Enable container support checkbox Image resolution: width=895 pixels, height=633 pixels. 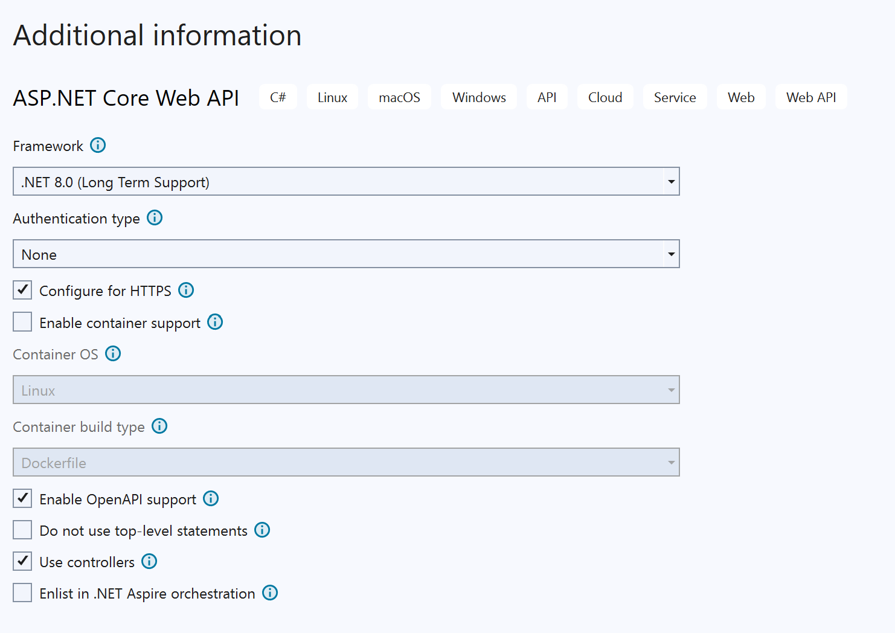[22, 323]
